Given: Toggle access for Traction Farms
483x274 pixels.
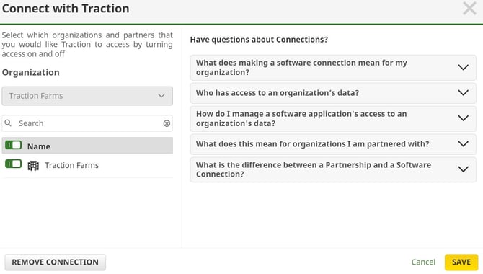Looking at the screenshot, I should coord(13,164).
